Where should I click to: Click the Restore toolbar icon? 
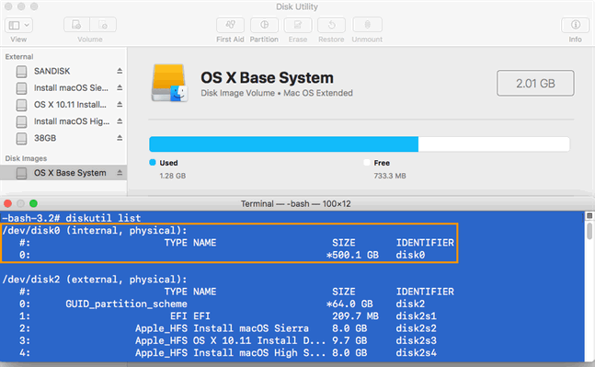tap(331, 25)
